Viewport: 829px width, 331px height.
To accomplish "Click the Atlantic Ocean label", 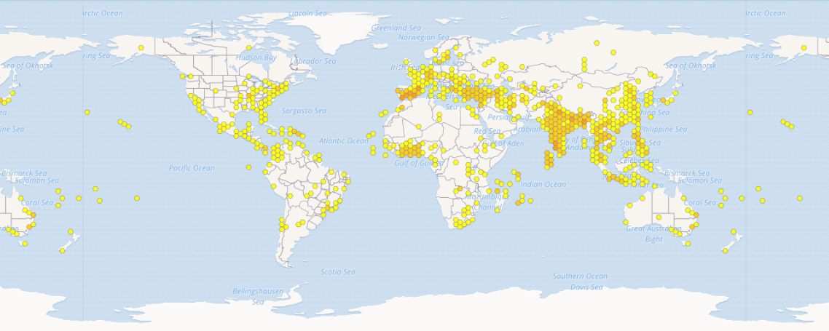I will click(344, 140).
